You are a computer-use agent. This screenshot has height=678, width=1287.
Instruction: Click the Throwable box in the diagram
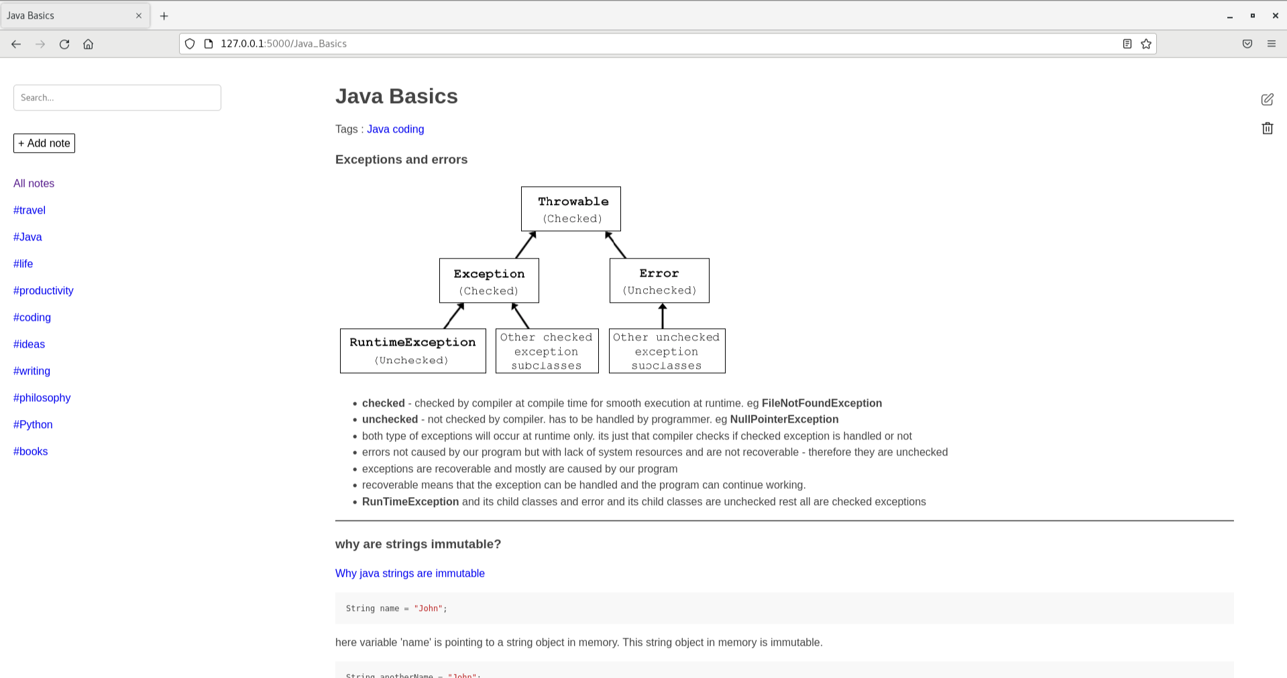point(571,209)
